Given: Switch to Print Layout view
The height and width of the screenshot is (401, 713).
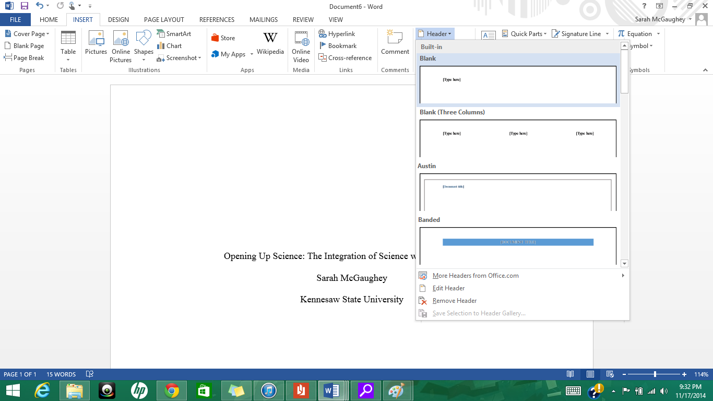Looking at the screenshot, I should pos(590,374).
